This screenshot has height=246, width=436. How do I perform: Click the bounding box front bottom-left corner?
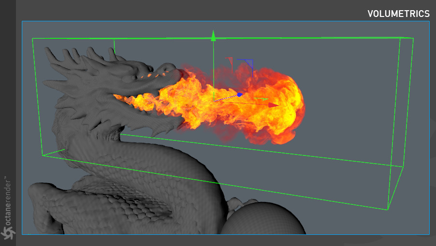[x=43, y=155]
